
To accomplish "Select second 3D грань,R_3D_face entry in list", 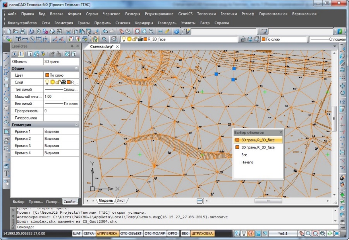I will pyautogui.click(x=258, y=147).
